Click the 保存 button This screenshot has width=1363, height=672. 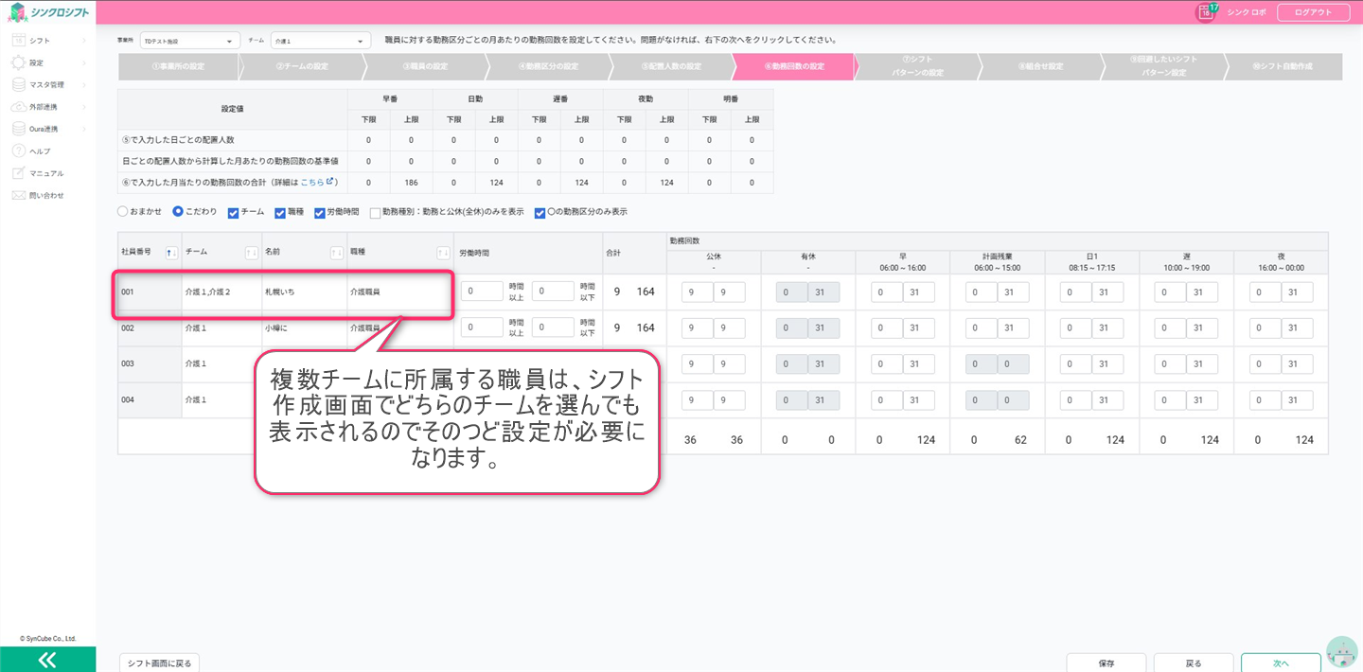[1106, 663]
